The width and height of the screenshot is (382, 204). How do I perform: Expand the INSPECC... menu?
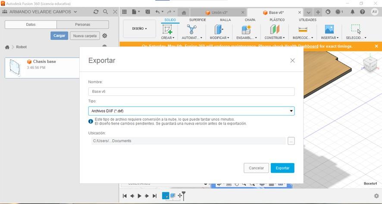click(x=303, y=38)
